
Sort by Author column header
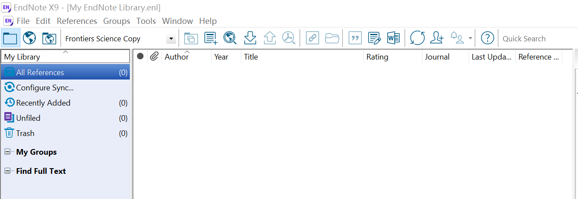click(186, 56)
